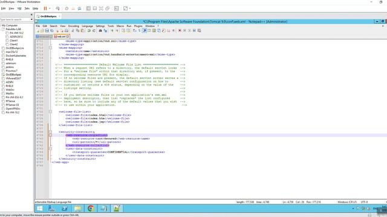
Task: Close the web.xml tab
Action: (x=68, y=36)
